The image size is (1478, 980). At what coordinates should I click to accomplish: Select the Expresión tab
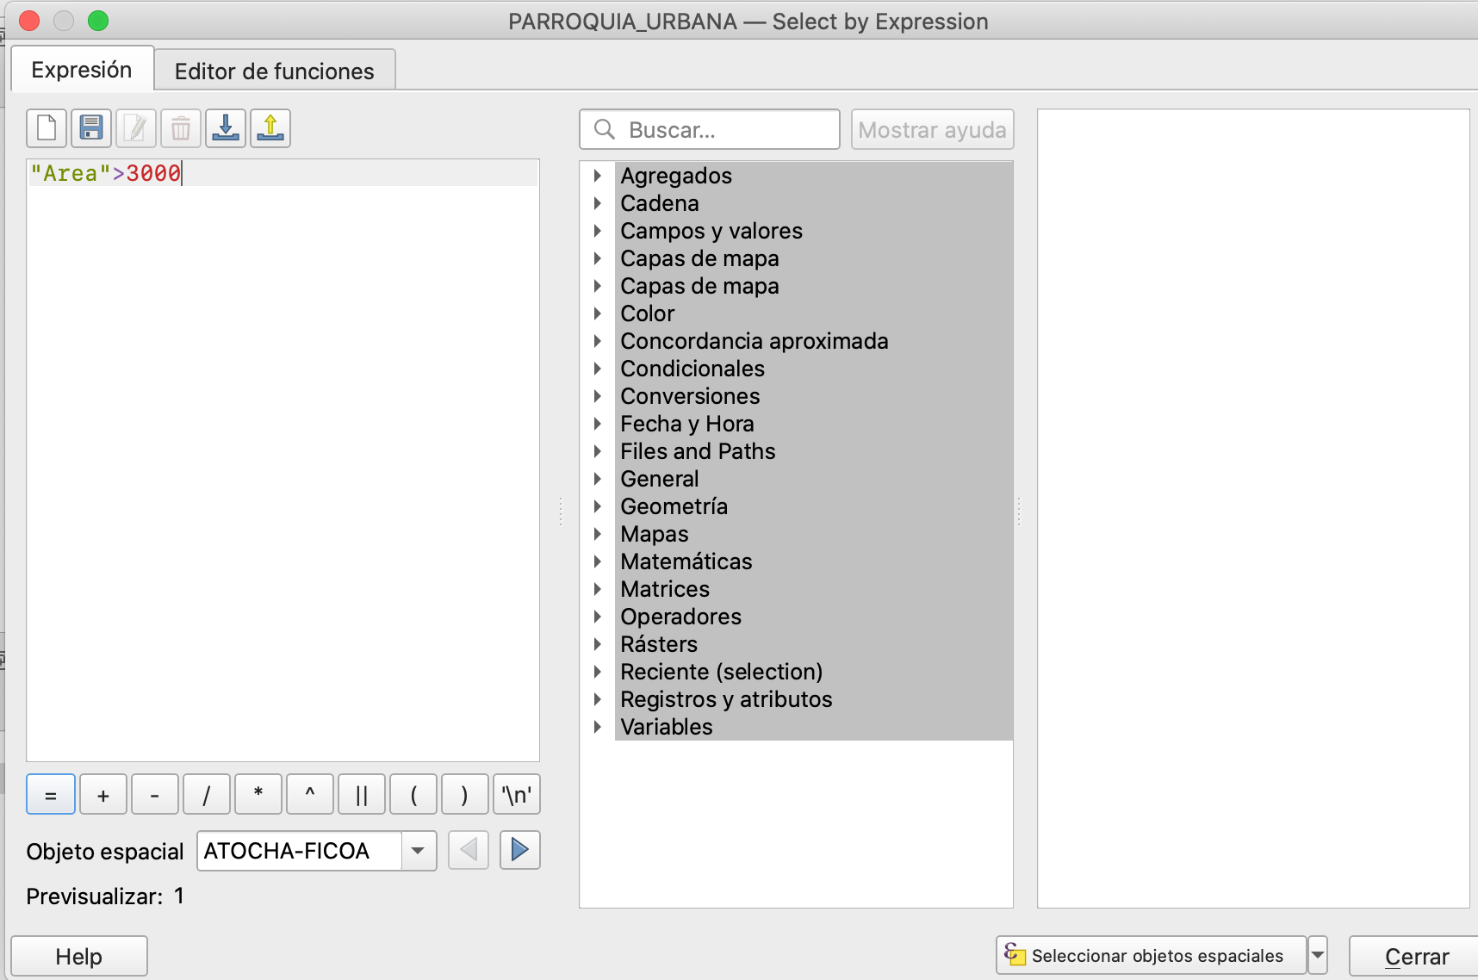pyautogui.click(x=82, y=70)
